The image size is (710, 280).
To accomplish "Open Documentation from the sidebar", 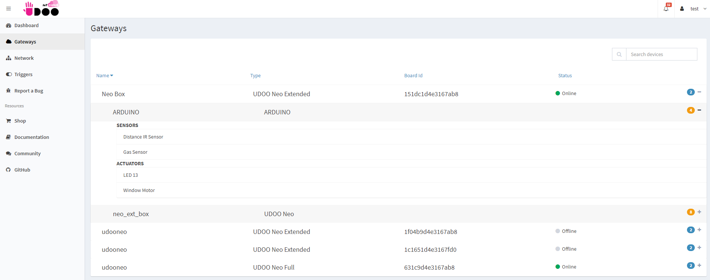I will [42, 137].
